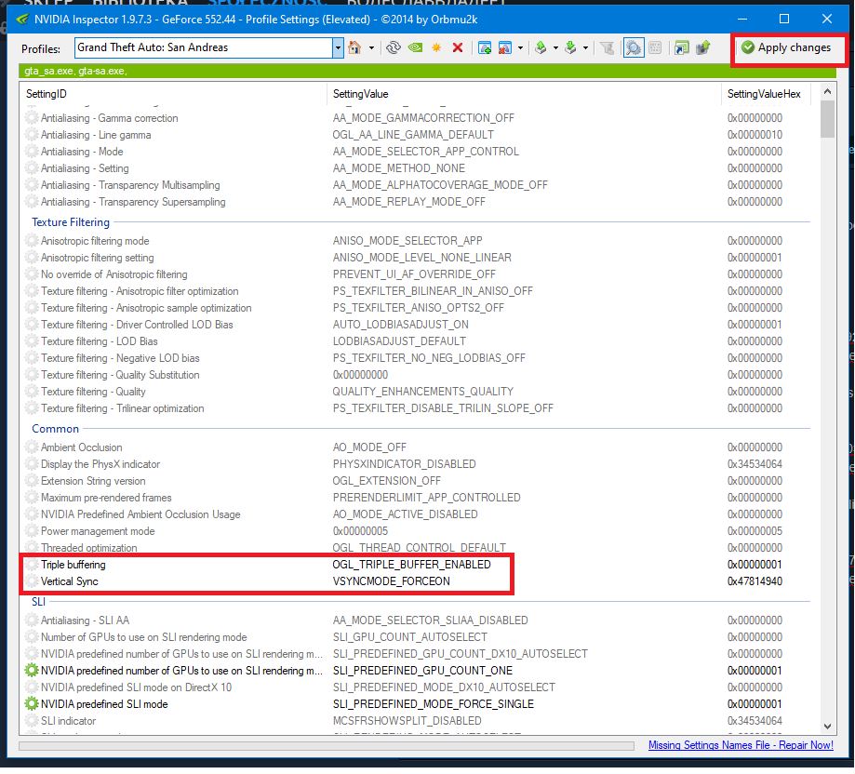Screen dimensions: 855x774
Task: Select Number of GPUs to use on SLI row
Action: pos(417,636)
